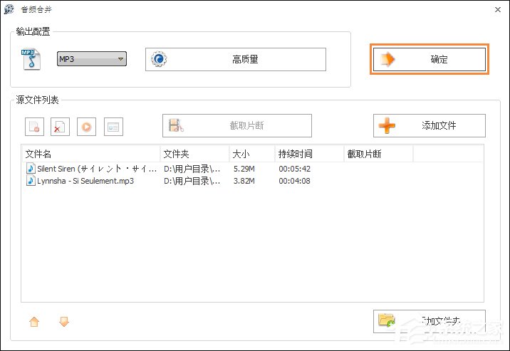Image resolution: width=510 pixels, height=351 pixels.
Task: Click the add folder button
Action: tap(430, 321)
